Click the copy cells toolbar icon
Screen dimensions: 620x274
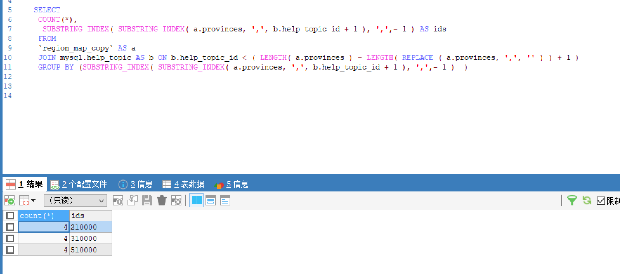point(24,201)
